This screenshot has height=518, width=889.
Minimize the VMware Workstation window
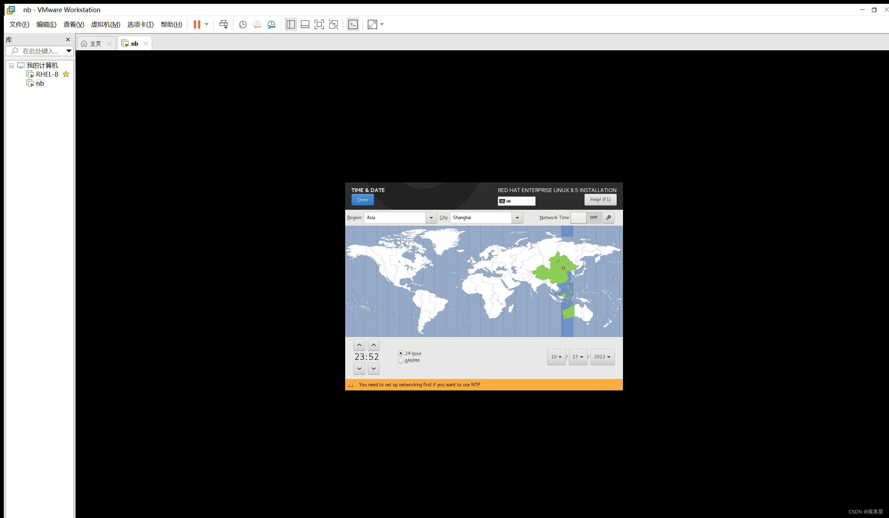point(863,10)
